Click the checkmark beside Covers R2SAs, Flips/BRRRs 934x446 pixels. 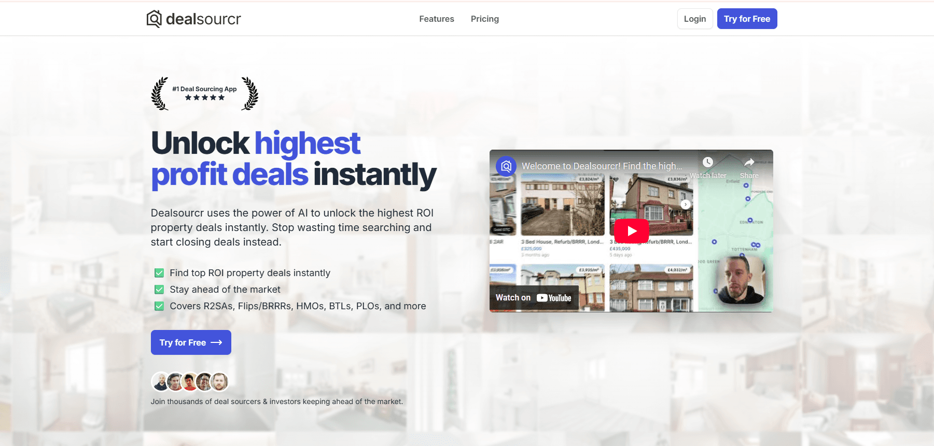[159, 306]
